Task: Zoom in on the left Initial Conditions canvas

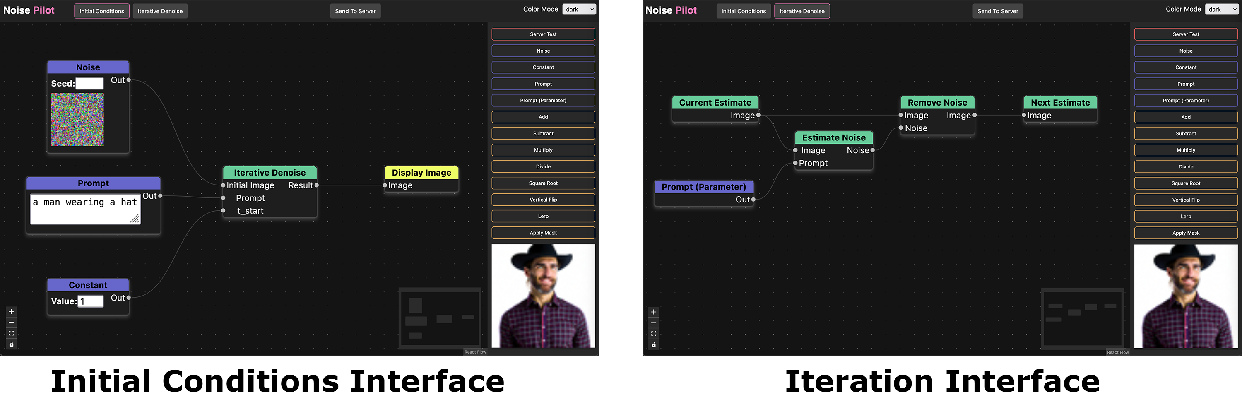Action: click(12, 312)
